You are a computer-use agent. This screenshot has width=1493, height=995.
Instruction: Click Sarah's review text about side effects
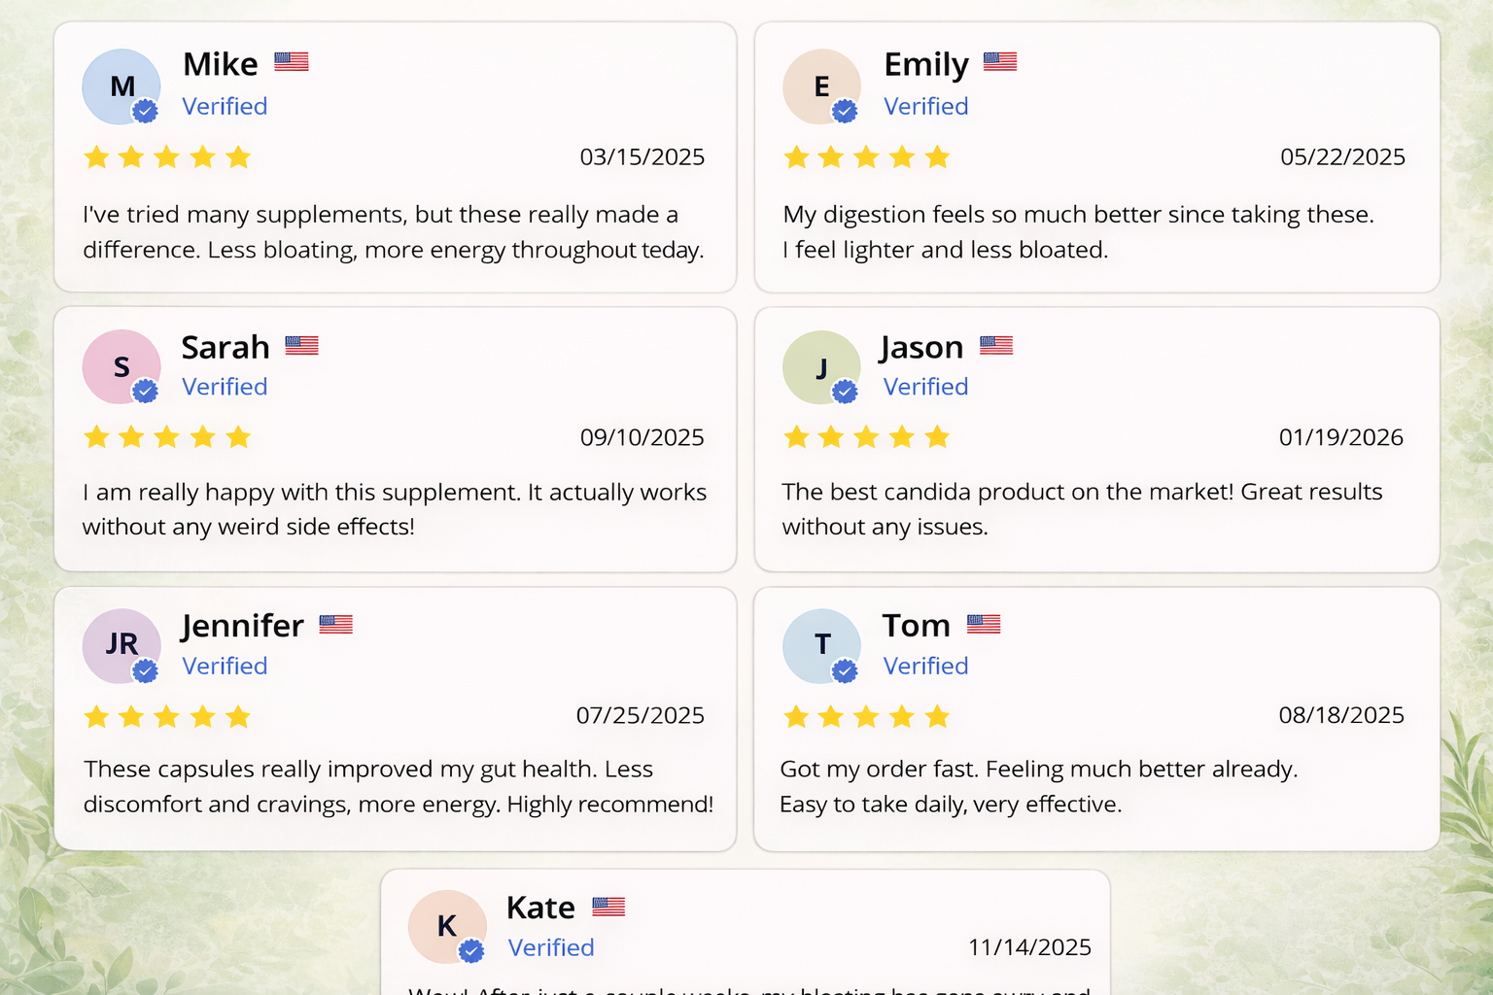pos(394,509)
